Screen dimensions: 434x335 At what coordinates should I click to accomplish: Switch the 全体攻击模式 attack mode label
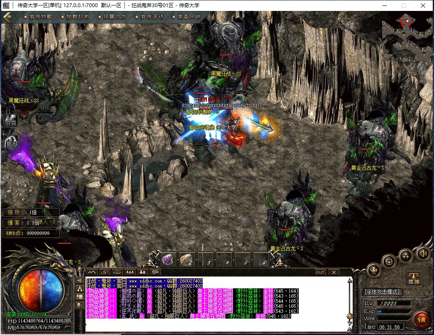point(383,292)
